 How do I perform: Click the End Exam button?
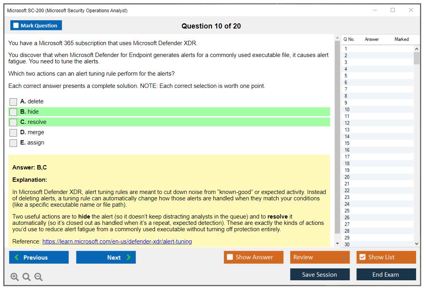click(x=386, y=274)
